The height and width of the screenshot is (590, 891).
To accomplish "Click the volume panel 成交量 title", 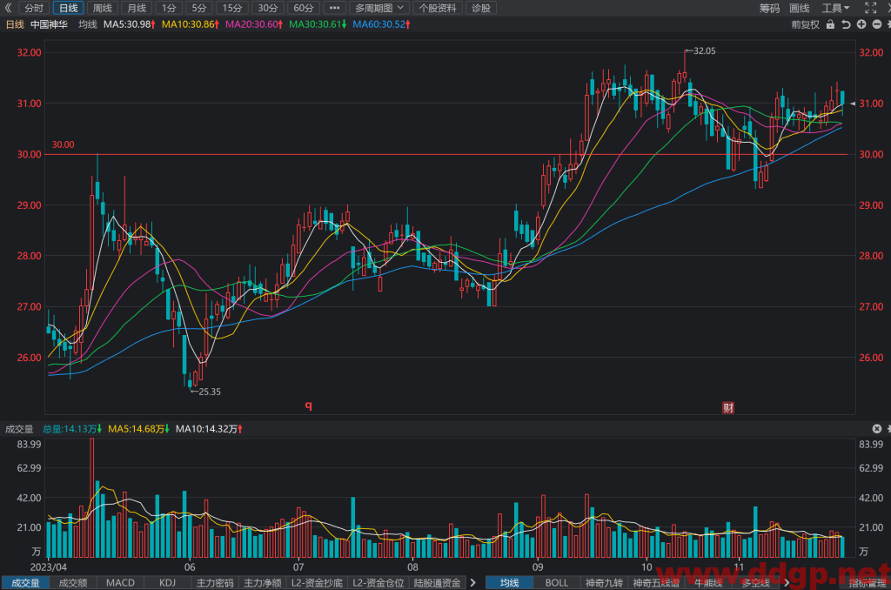I will pyautogui.click(x=19, y=429).
